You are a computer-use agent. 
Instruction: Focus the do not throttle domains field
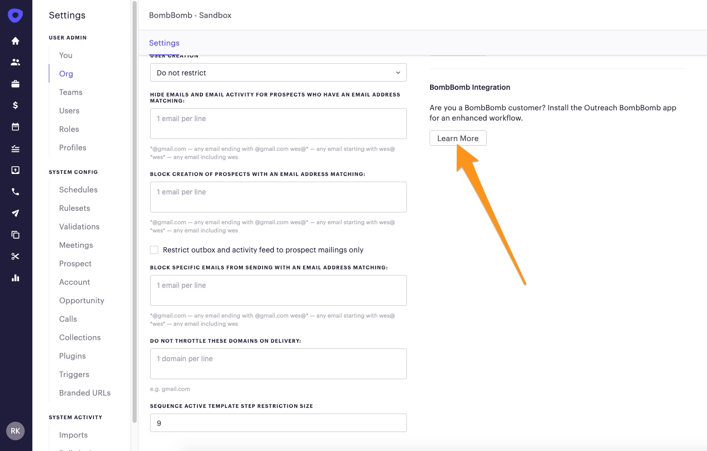click(x=278, y=364)
